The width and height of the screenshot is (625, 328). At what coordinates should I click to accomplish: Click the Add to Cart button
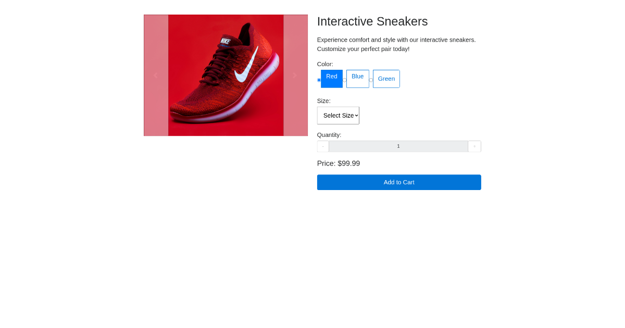[398, 182]
